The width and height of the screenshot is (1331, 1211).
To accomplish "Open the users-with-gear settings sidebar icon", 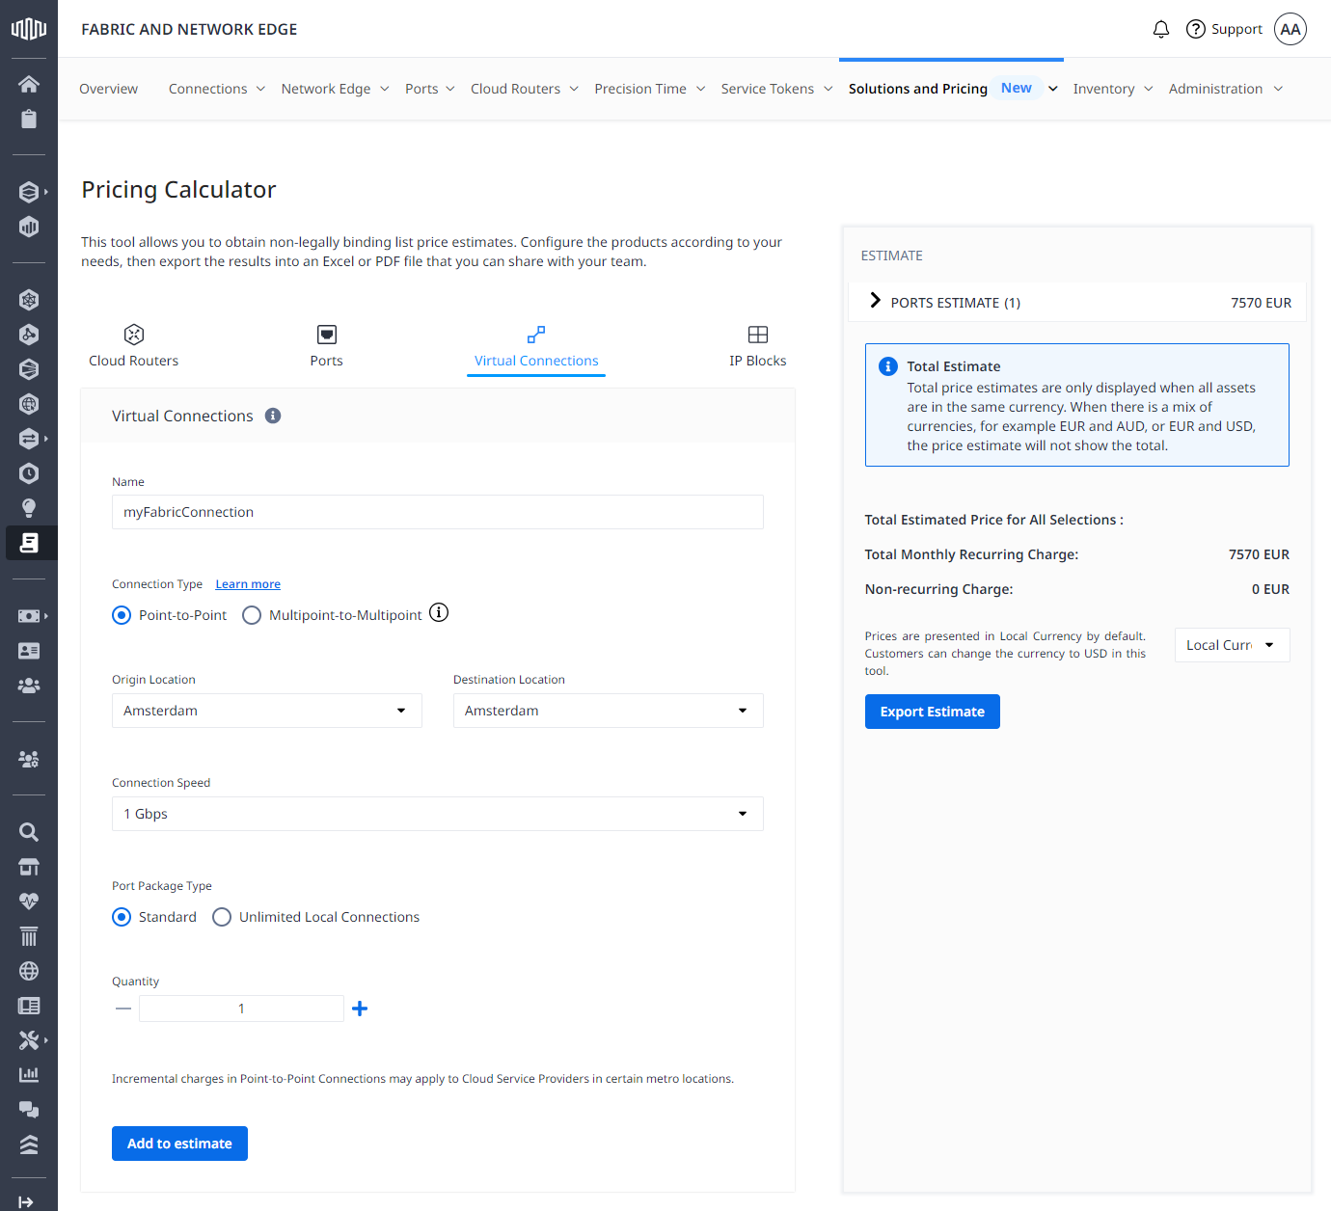I will pyautogui.click(x=29, y=759).
